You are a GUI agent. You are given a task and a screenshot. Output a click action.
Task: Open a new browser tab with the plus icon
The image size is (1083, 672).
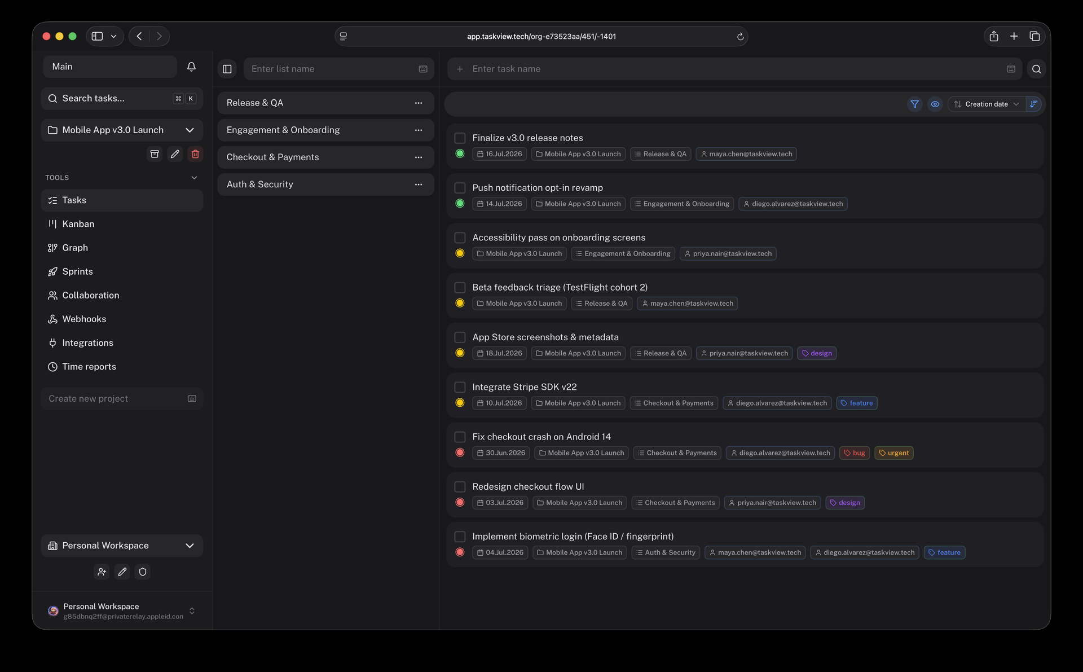coord(1014,36)
